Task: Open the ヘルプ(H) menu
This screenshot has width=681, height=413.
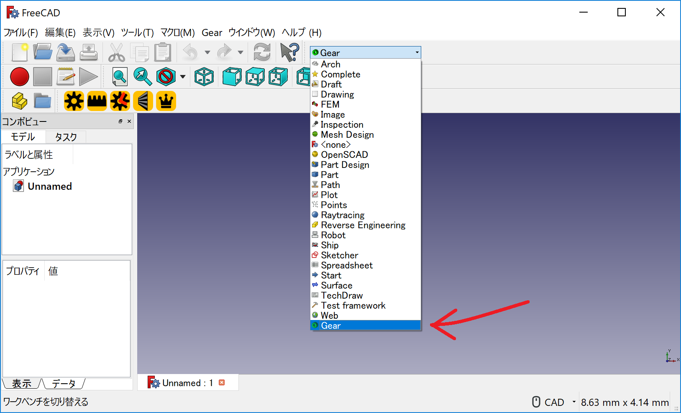Action: click(302, 33)
